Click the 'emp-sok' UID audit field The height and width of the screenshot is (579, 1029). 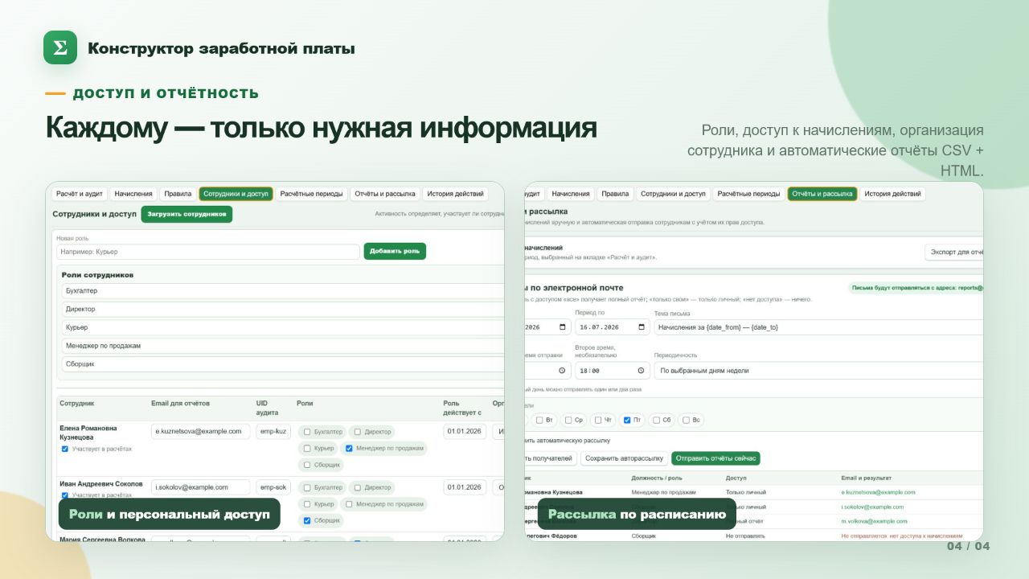(x=273, y=487)
